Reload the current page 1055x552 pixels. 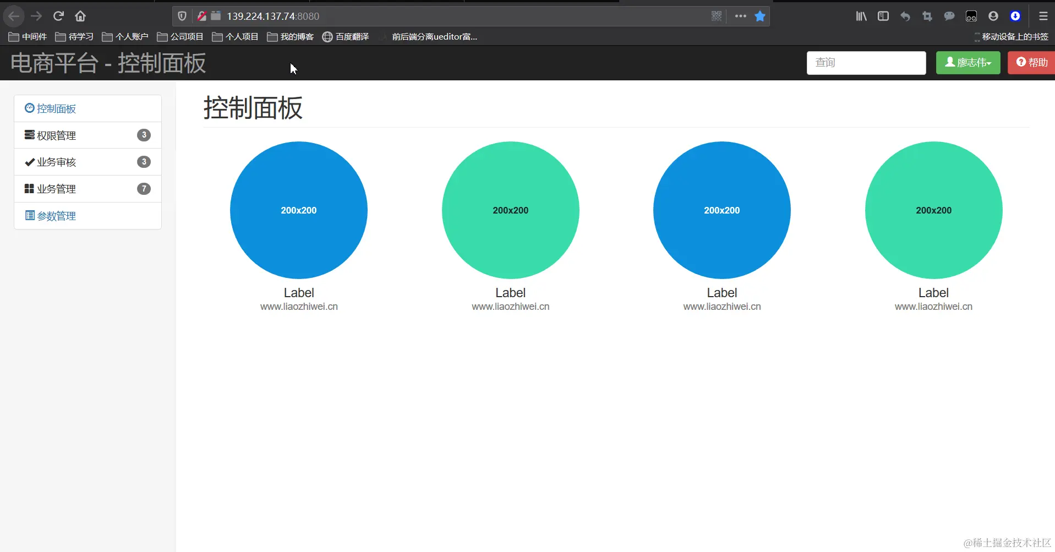point(58,17)
